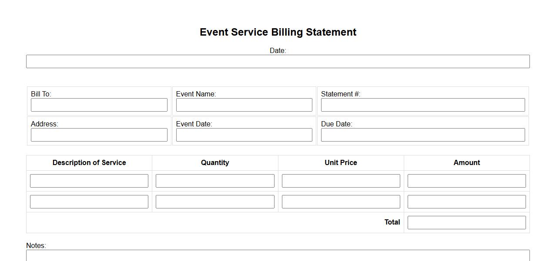Viewport: 556px width, 261px height.
Task: Click the first row Unit Price field
Action: 341,181
